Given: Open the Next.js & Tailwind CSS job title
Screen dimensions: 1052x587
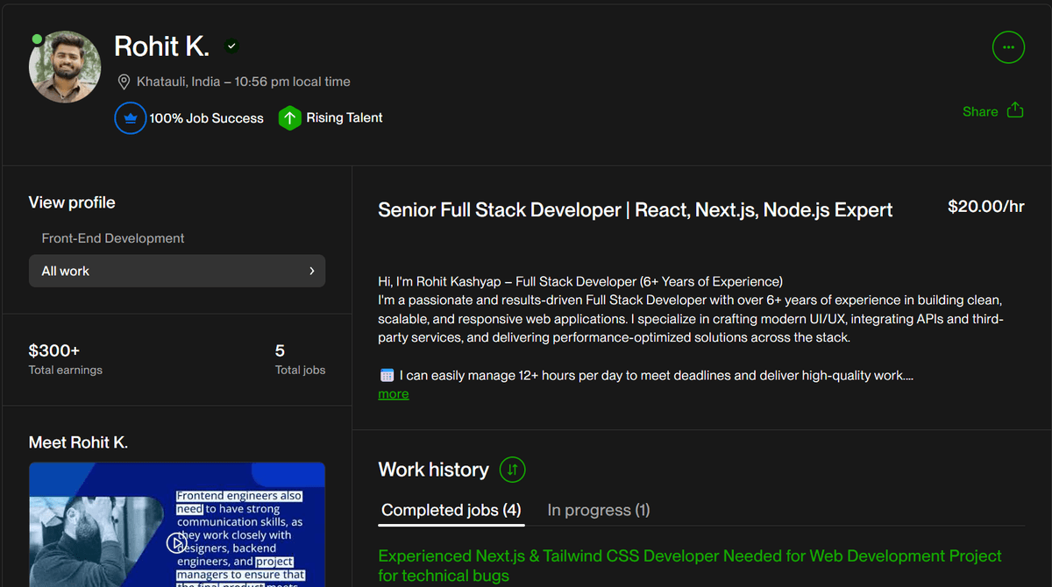Looking at the screenshot, I should [690, 565].
